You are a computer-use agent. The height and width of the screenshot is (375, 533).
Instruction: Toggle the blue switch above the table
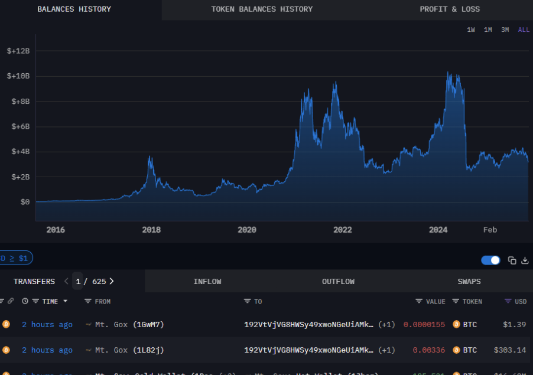click(490, 260)
